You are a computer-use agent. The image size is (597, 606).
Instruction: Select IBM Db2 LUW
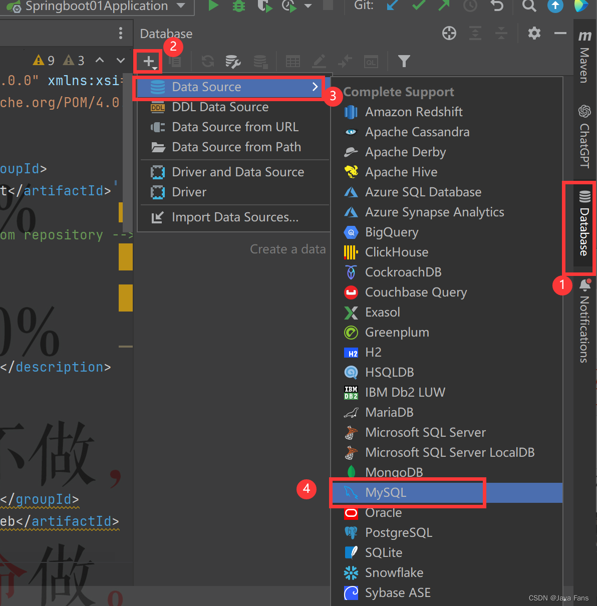447,393
